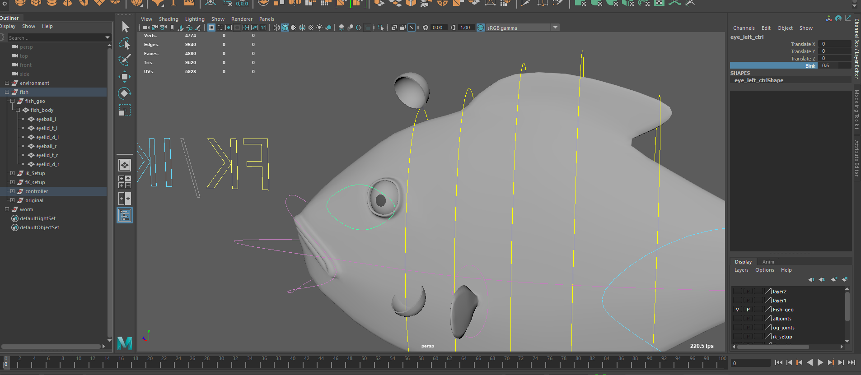Select eyeball_l in the Outliner
The height and width of the screenshot is (375, 861).
(46, 119)
